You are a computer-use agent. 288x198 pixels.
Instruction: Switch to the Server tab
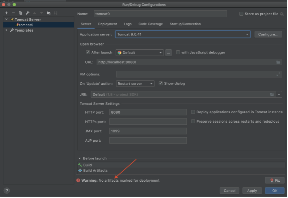(86, 24)
